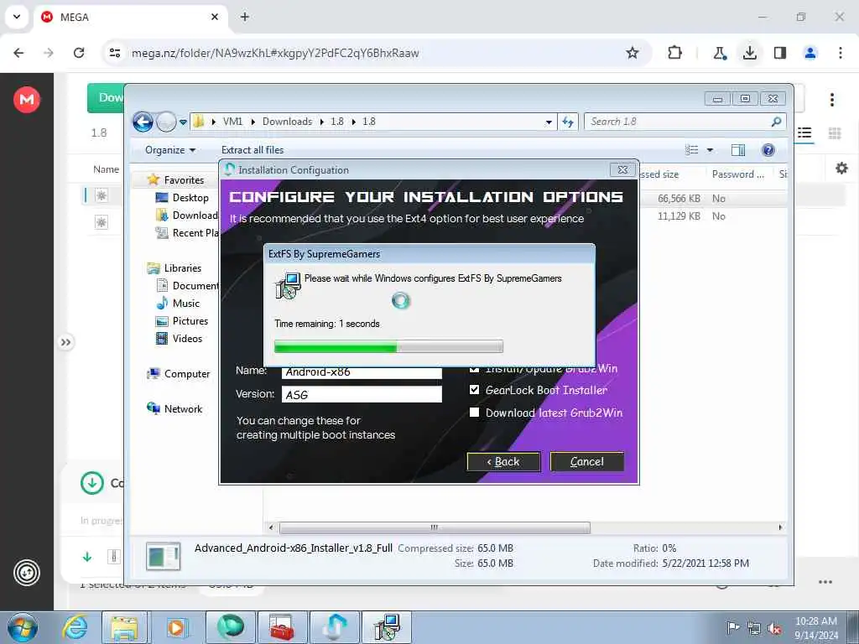Open MEGA transfers circular icon at bottom
This screenshot has width=859, height=644.
pyautogui.click(x=26, y=573)
